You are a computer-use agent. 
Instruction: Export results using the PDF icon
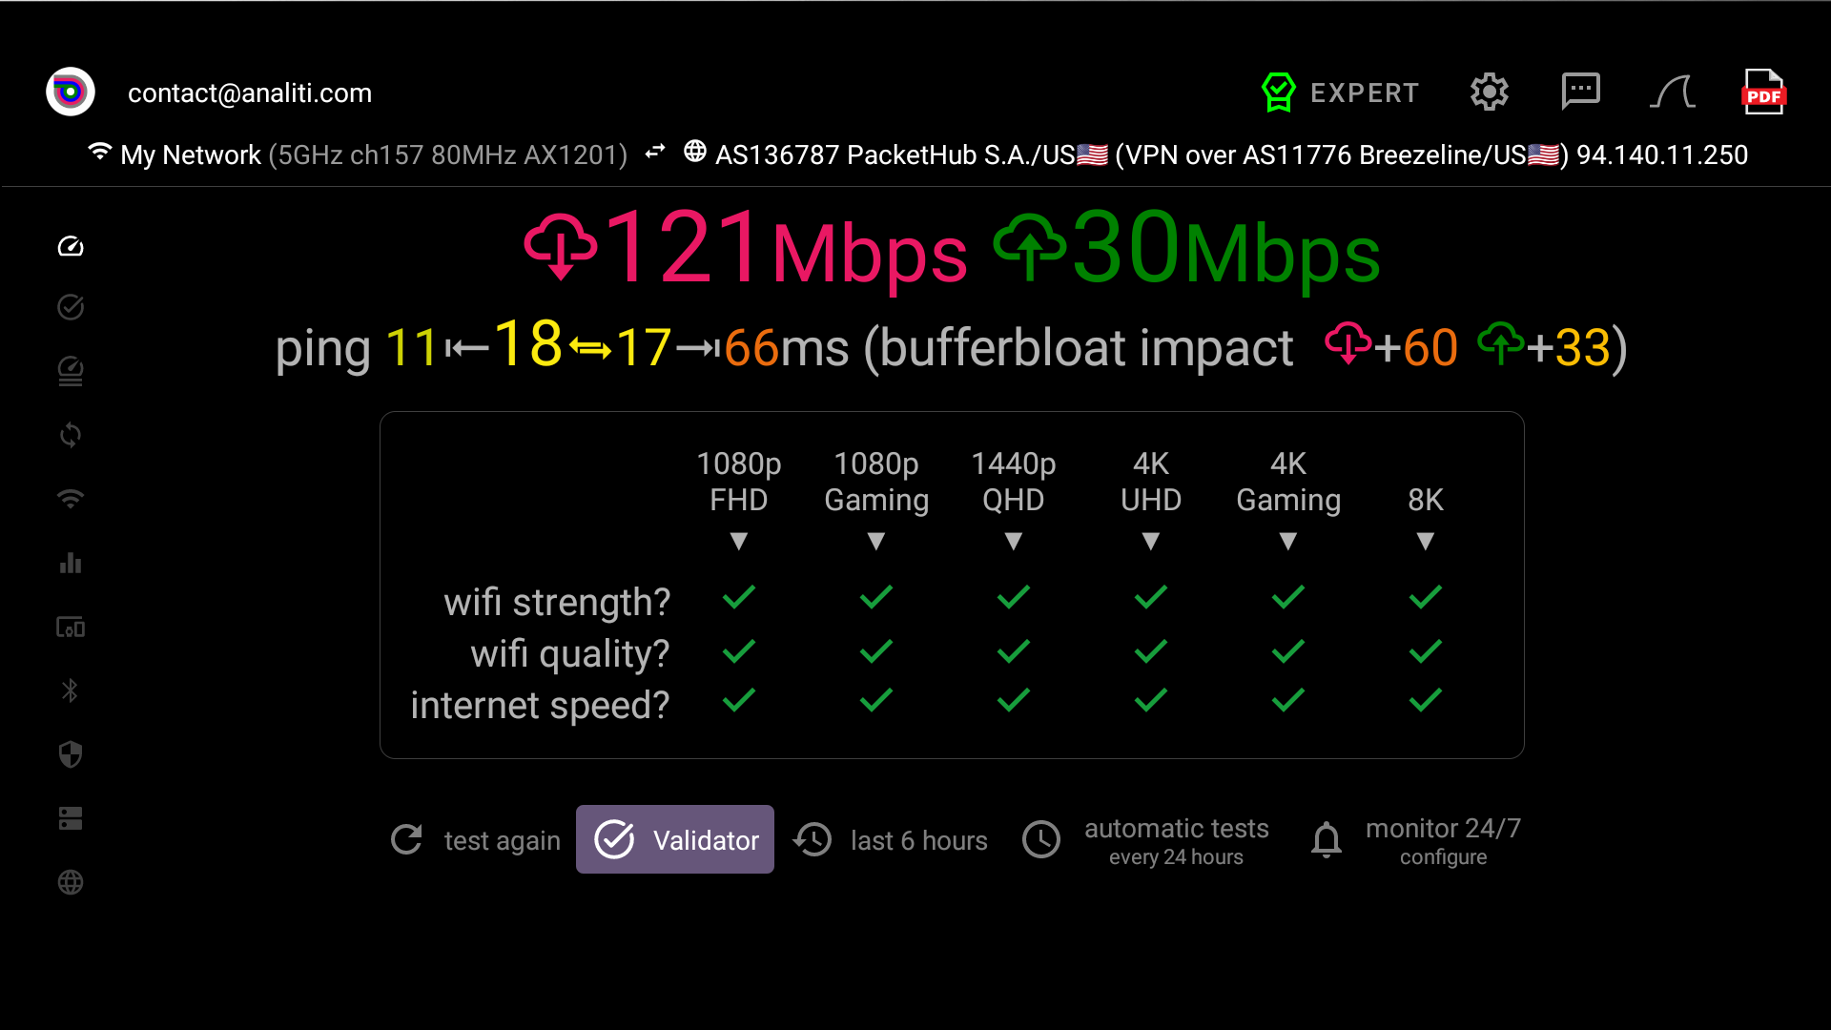[1763, 92]
